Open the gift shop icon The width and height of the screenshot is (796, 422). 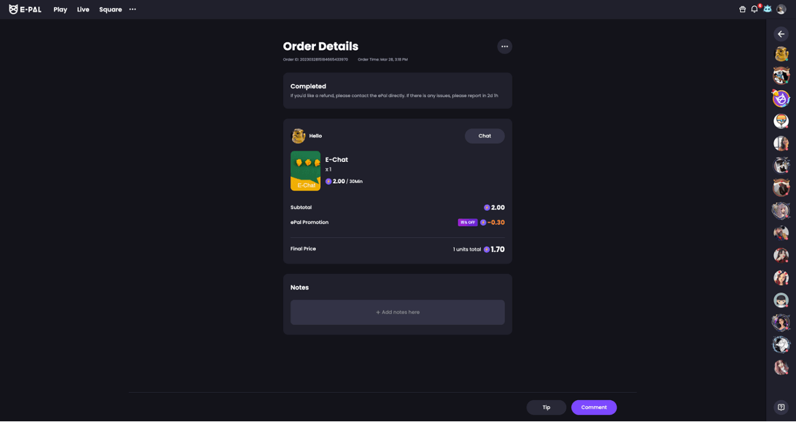coord(742,10)
